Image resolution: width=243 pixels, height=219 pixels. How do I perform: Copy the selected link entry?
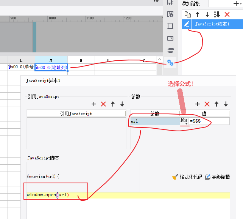pyautogui.click(x=187, y=14)
